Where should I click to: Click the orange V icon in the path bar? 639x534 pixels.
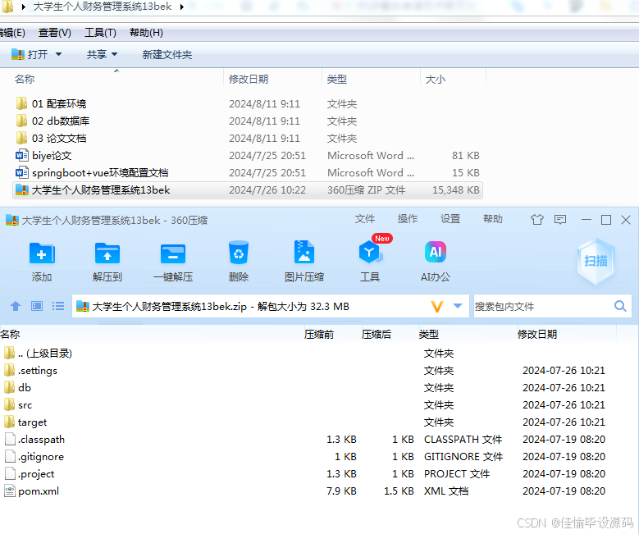(x=437, y=307)
